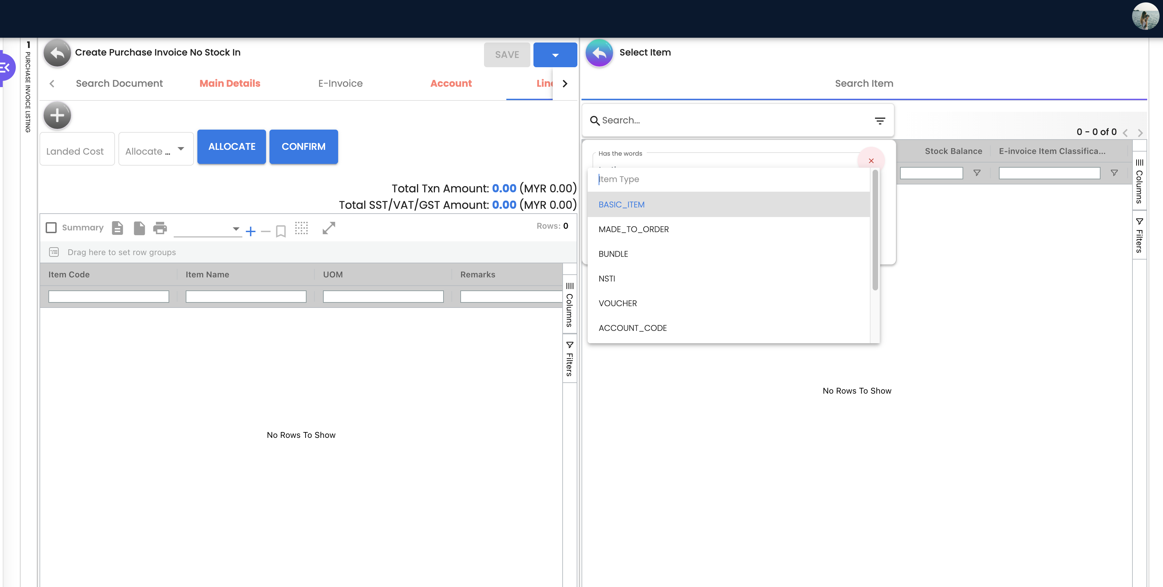The image size is (1163, 587).
Task: Sort by Item Name column header
Action: [x=207, y=275]
